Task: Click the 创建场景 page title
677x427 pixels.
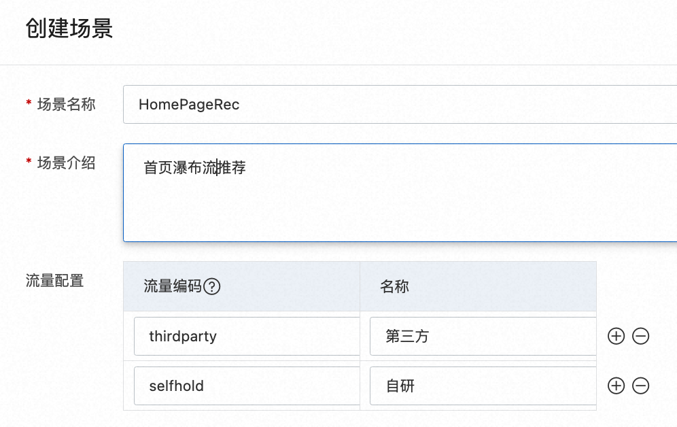Action: coord(69,29)
